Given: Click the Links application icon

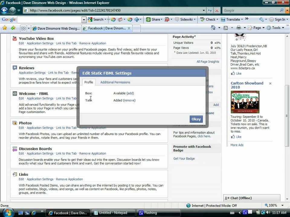Looking at the screenshot, I should (15, 175).
